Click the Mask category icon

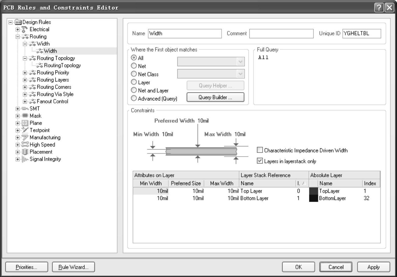(25, 116)
